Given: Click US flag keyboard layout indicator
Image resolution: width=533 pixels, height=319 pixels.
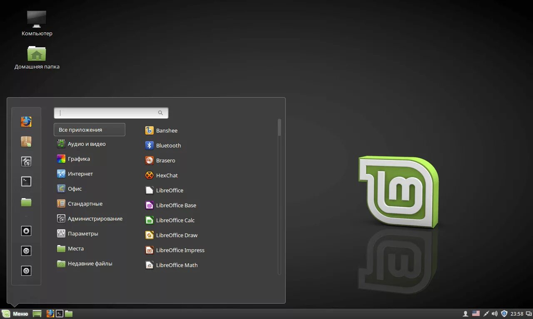Looking at the screenshot, I should click(x=476, y=314).
